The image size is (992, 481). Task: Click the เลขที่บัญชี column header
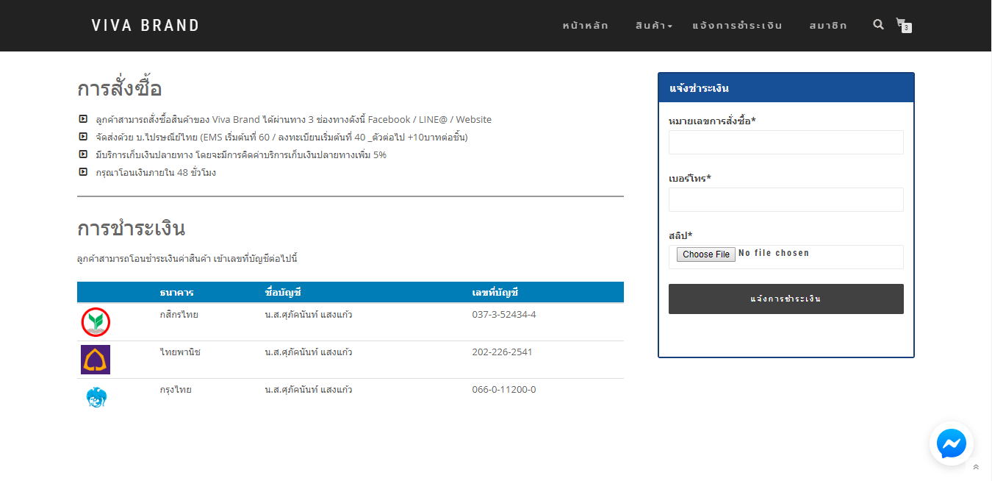(x=495, y=293)
